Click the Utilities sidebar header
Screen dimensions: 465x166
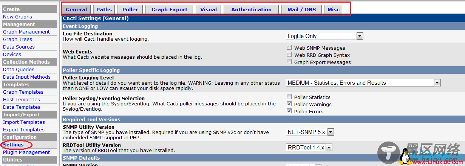[29, 160]
